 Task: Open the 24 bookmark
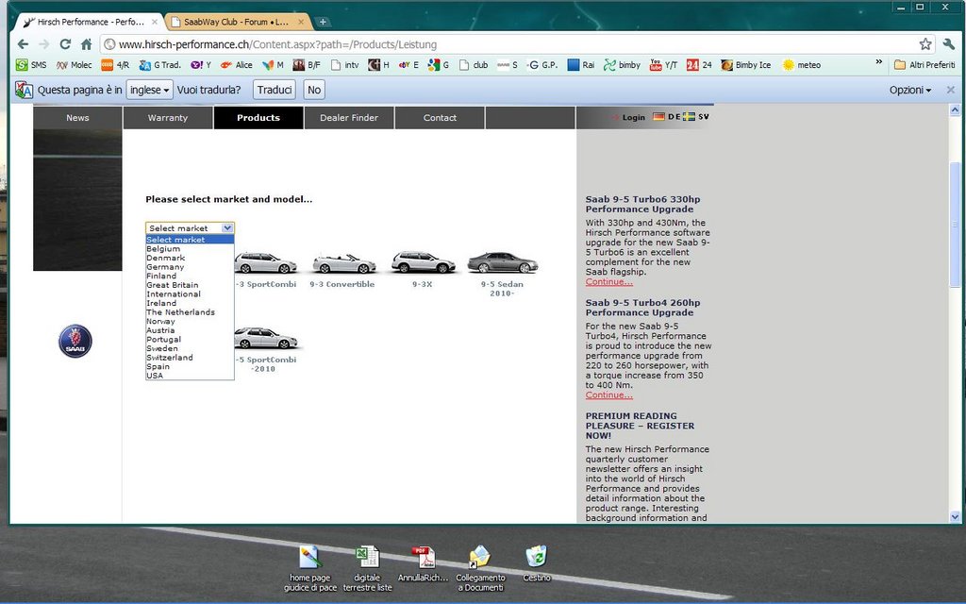(699, 65)
